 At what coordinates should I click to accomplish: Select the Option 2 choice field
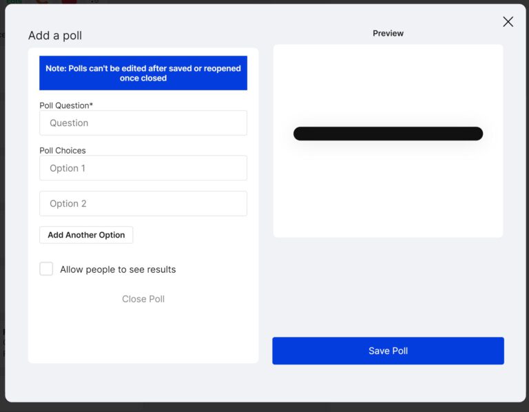(143, 203)
